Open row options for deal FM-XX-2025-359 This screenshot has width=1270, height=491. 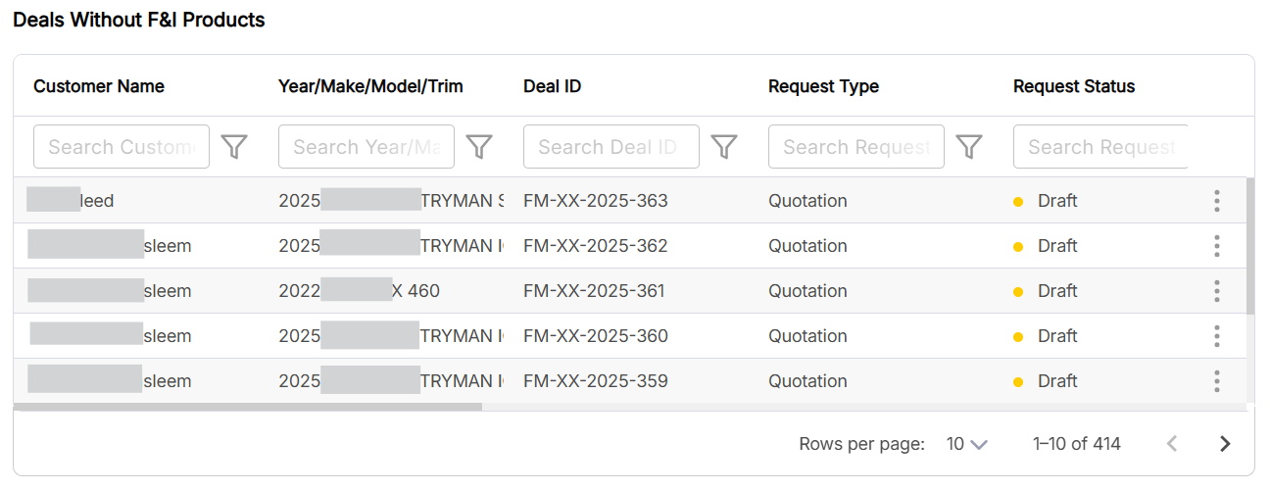pyautogui.click(x=1216, y=381)
